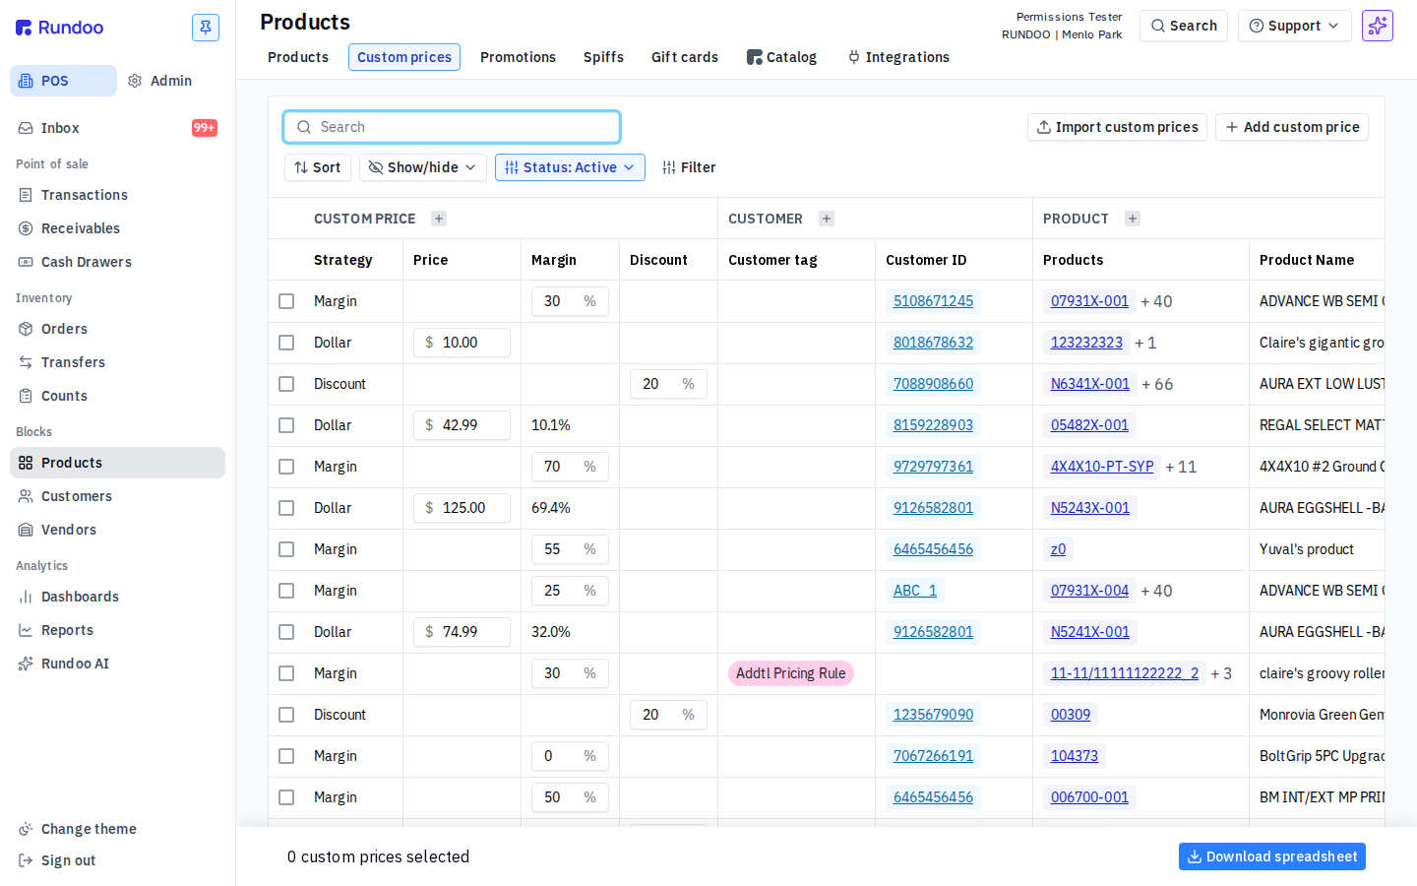Image resolution: width=1417 pixels, height=886 pixels.
Task: Click the Filter icon button
Action: pos(689,167)
